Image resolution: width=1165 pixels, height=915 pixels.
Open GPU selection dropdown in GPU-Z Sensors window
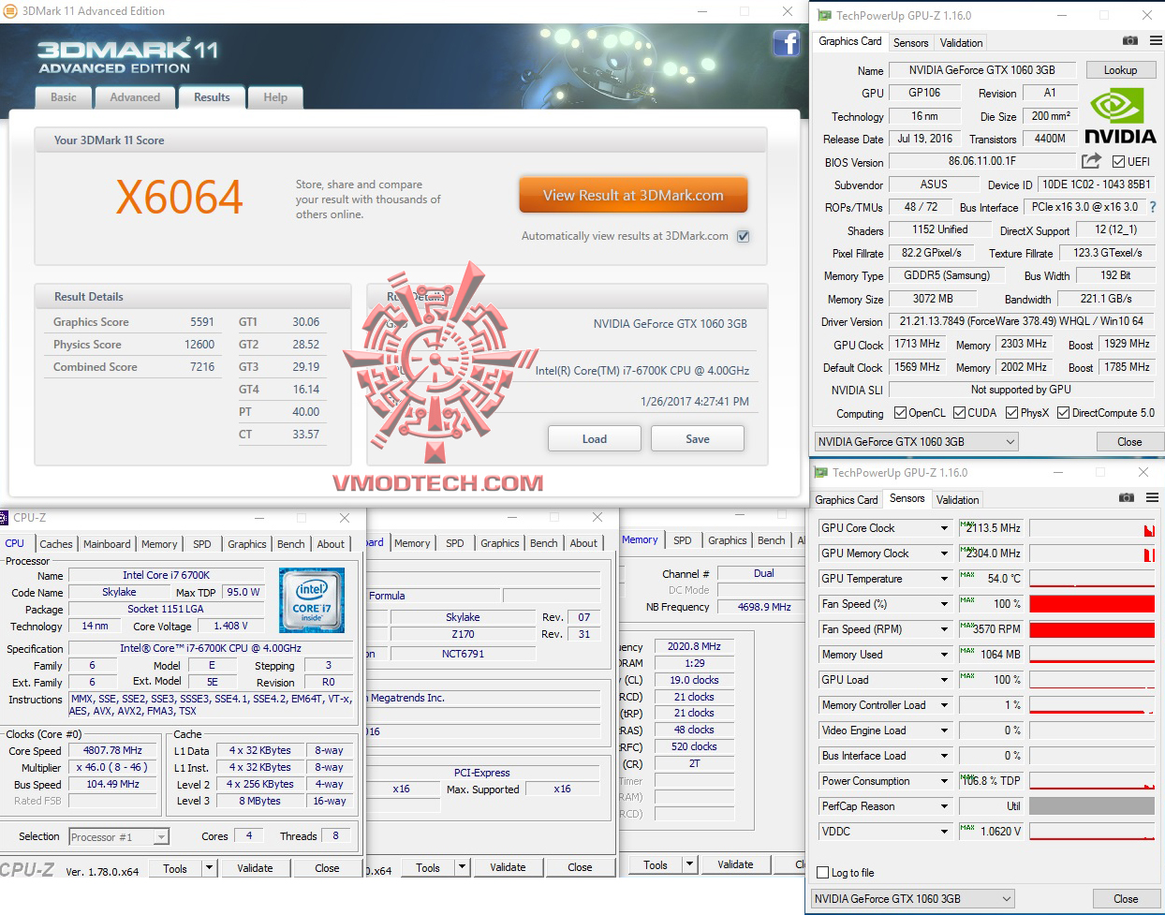(x=912, y=899)
